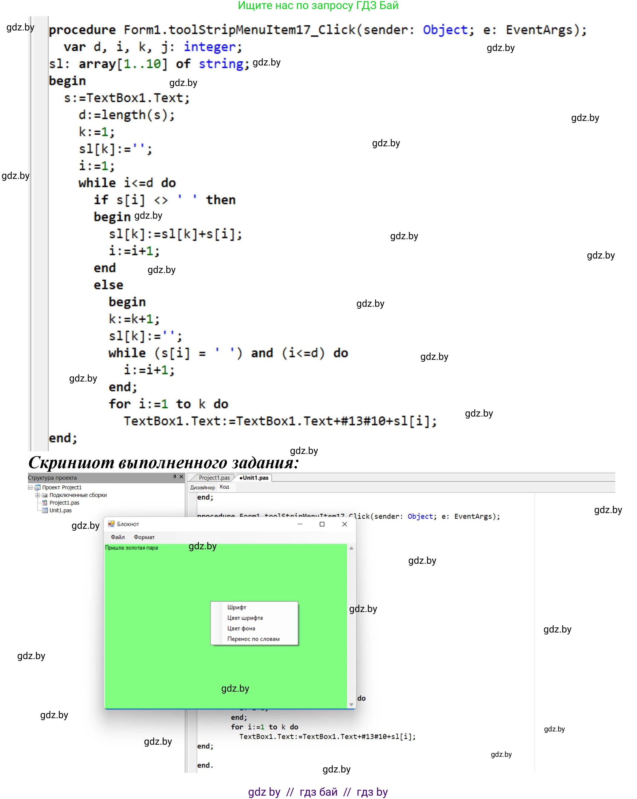This screenshot has height=799, width=637.
Task: Click scrollbar down arrow in Блокнот text box
Action: point(351,705)
